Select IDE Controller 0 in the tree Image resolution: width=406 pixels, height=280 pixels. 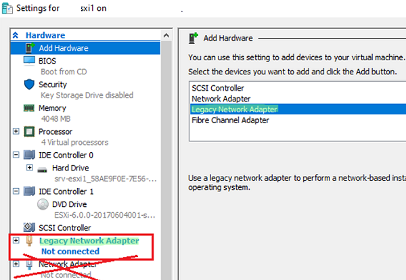point(66,156)
